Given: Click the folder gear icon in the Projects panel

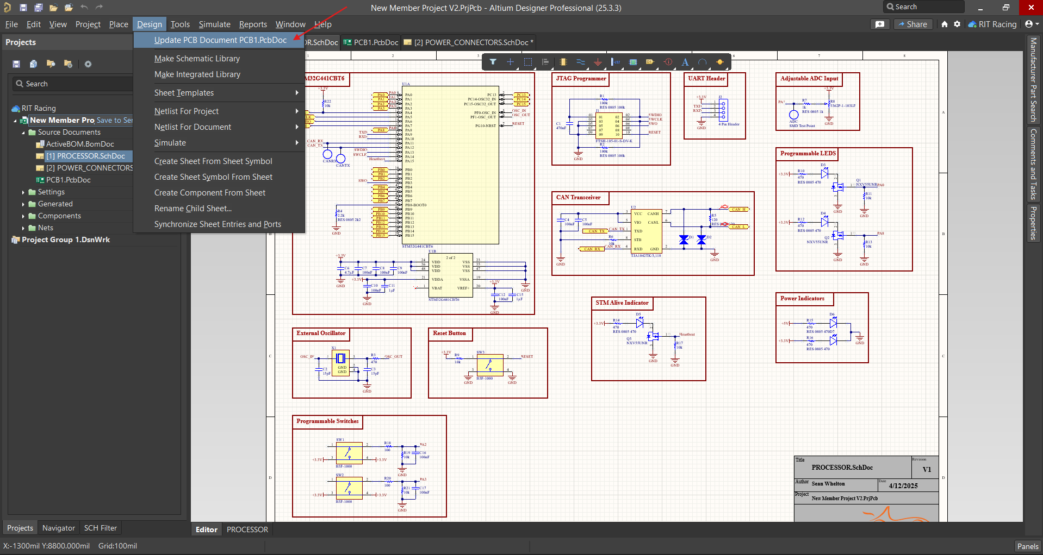Looking at the screenshot, I should [x=68, y=64].
